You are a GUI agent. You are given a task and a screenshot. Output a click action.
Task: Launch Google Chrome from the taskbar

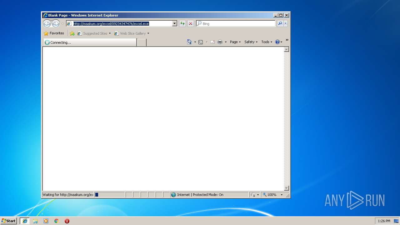57,221
